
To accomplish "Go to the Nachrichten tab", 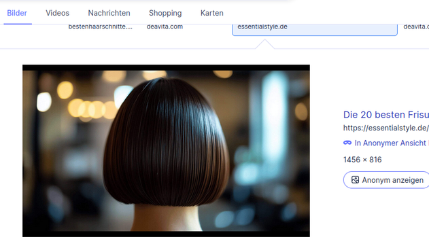I will [109, 13].
